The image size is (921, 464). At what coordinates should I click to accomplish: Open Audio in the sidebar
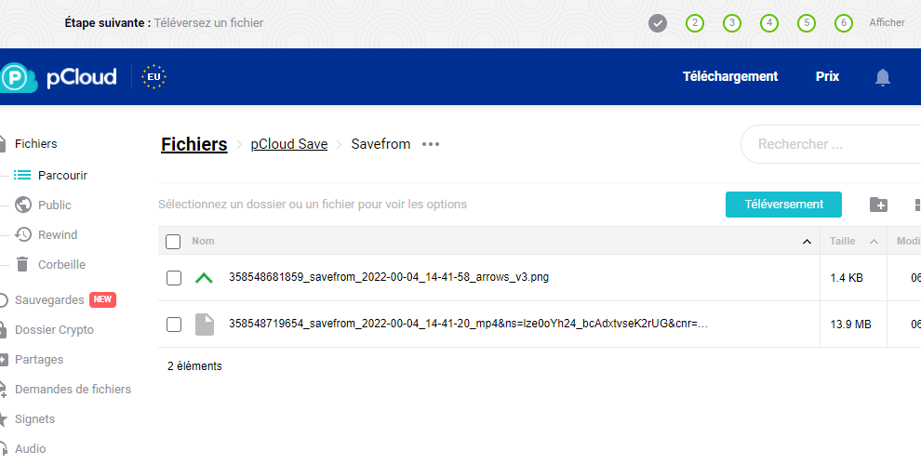coord(30,449)
